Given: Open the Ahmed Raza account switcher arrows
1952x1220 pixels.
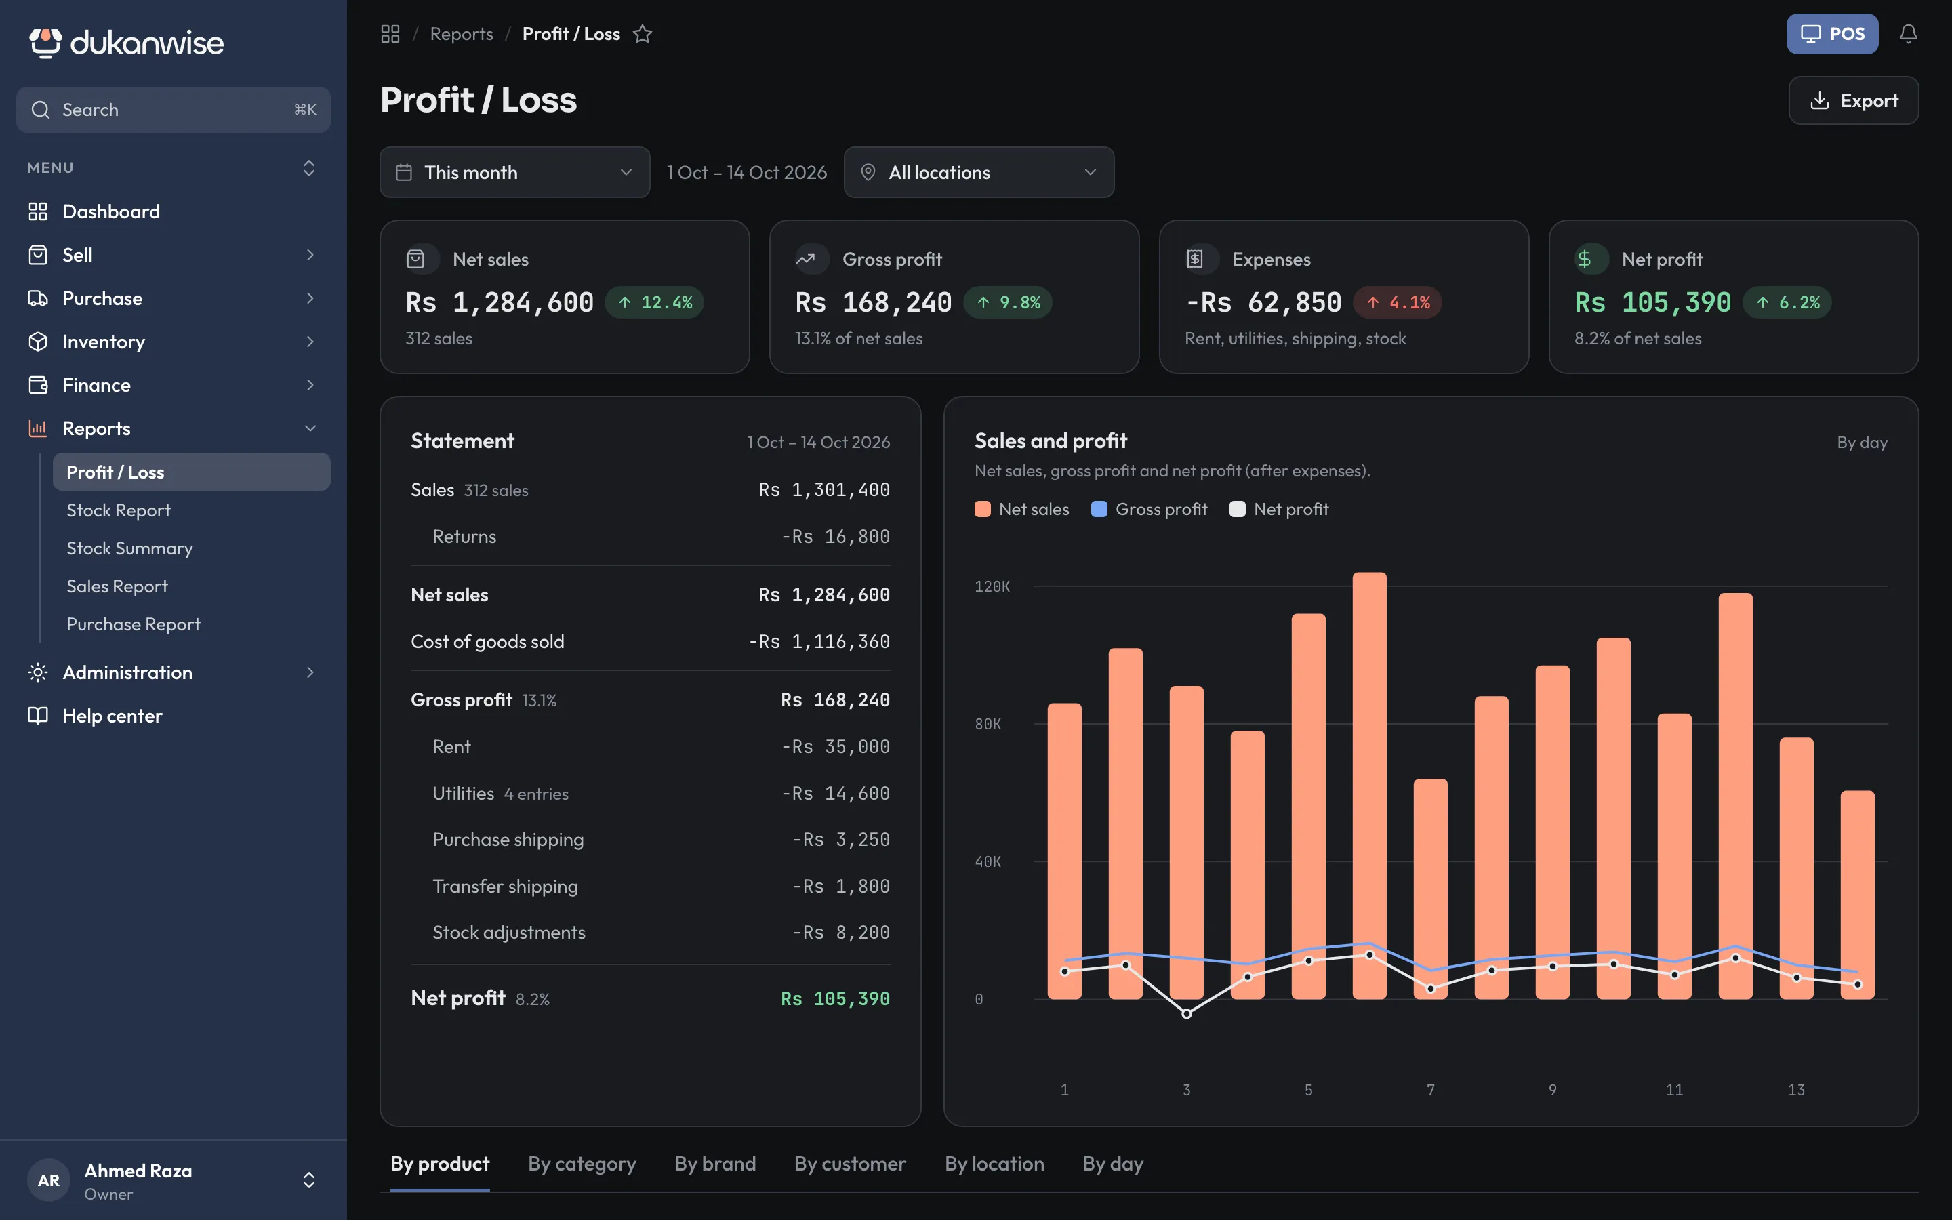Looking at the screenshot, I should point(309,1181).
